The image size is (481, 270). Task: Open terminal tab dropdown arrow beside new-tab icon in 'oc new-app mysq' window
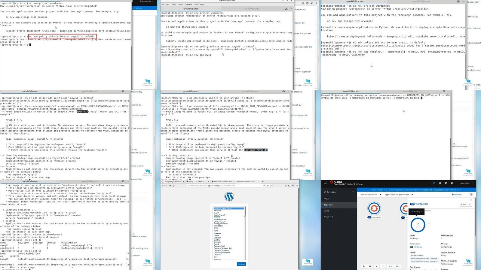click(291, 9)
